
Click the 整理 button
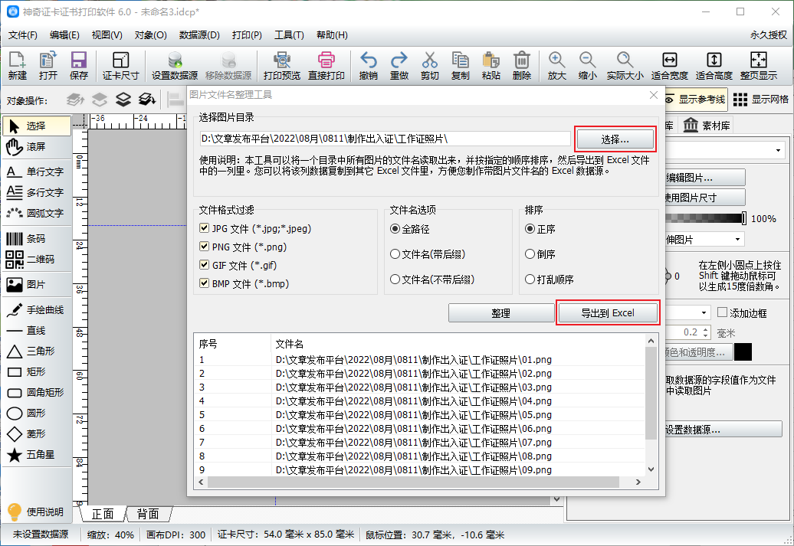coord(500,313)
